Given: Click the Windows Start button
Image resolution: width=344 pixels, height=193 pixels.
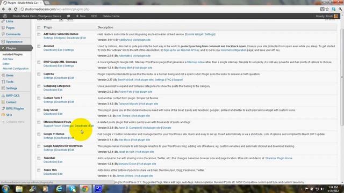Looking at the screenshot, I should (x=5, y=189).
